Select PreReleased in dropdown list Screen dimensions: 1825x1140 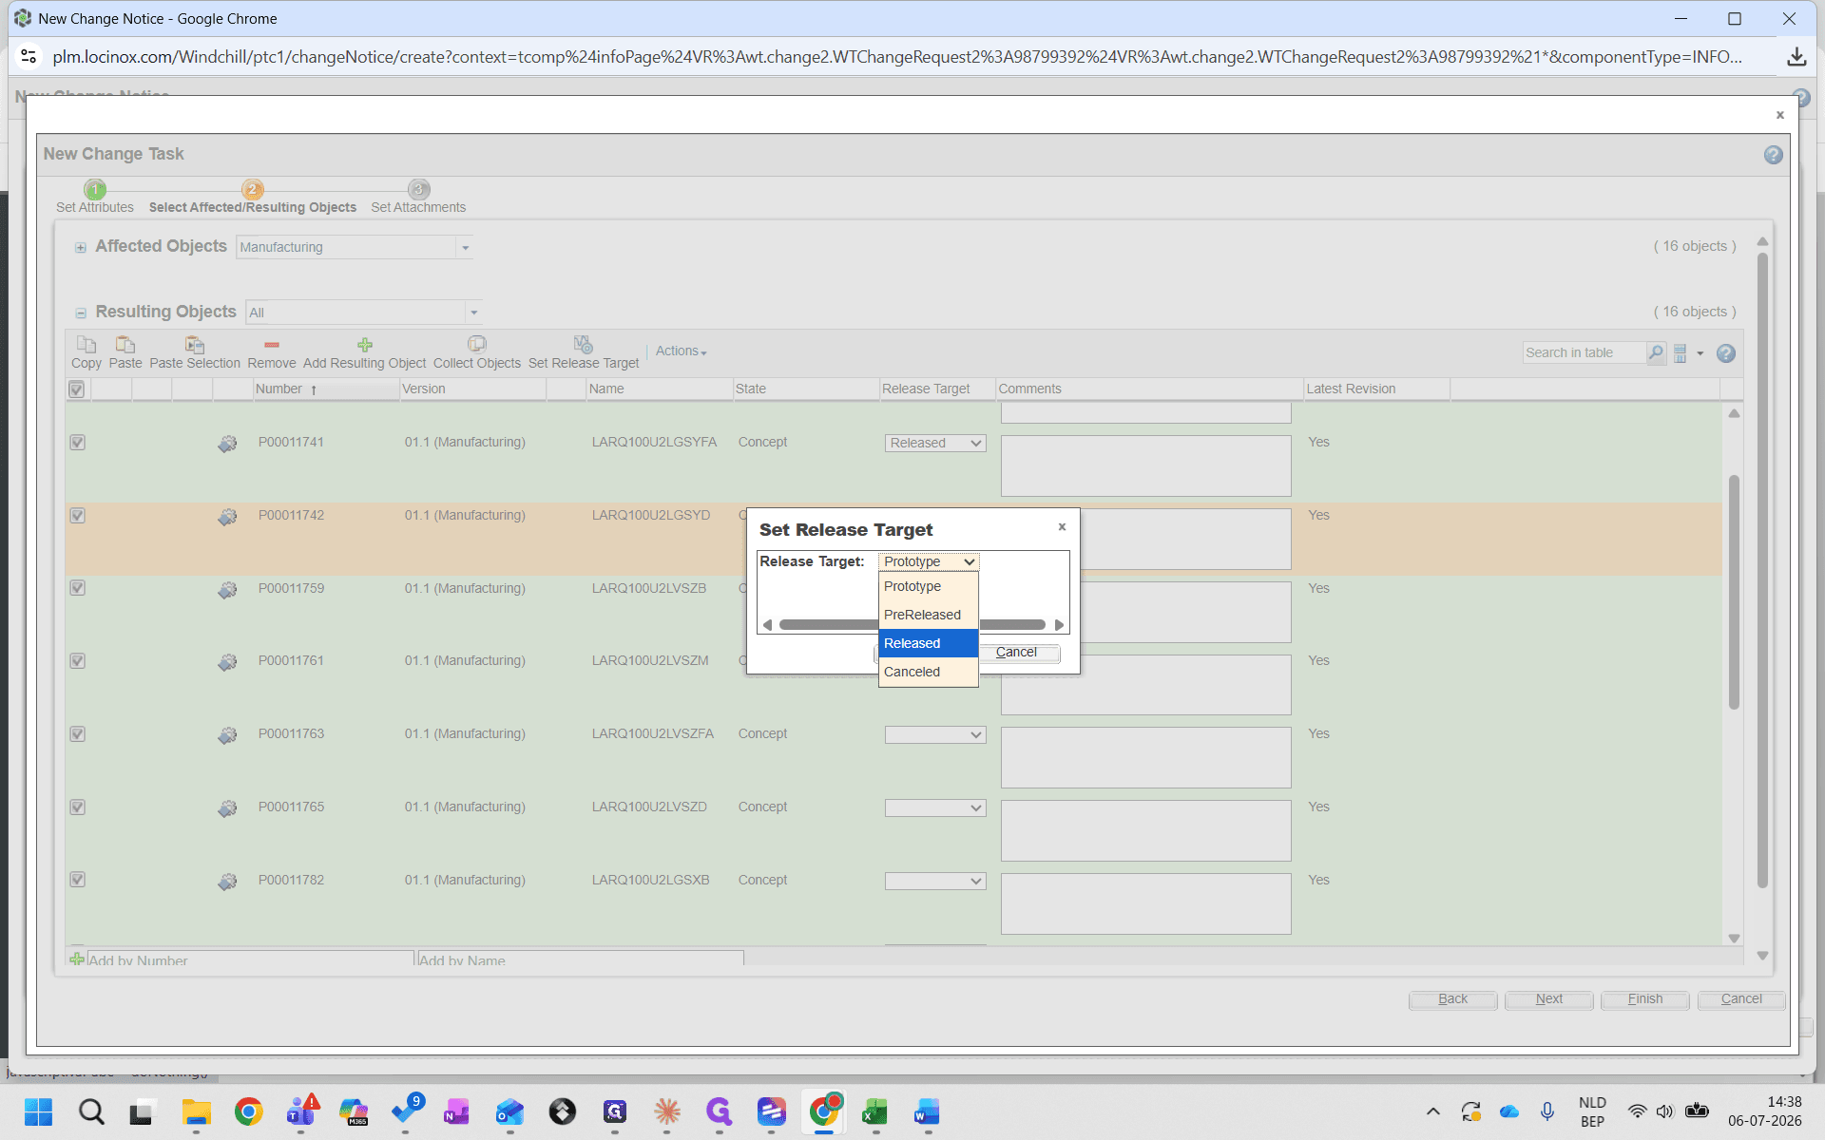[928, 616]
